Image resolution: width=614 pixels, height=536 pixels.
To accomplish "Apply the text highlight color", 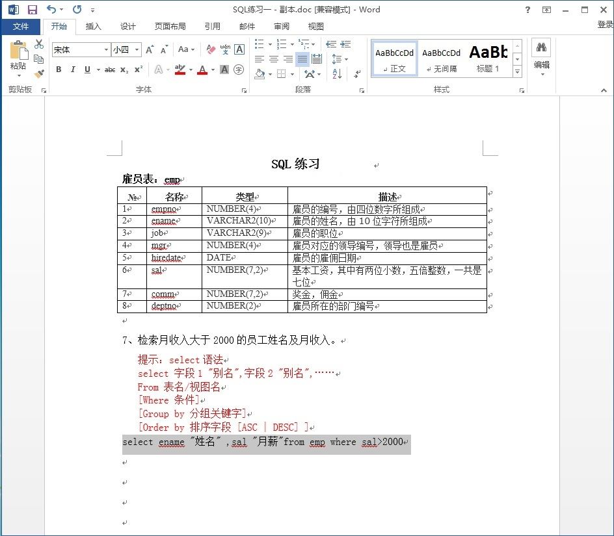I will pos(180,70).
